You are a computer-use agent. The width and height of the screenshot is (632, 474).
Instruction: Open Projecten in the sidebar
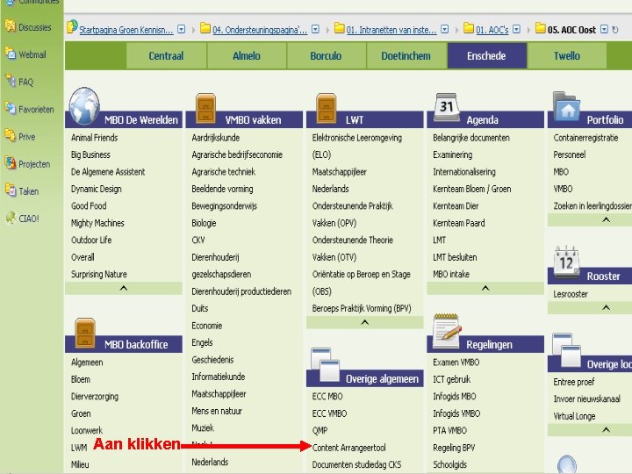(x=27, y=164)
